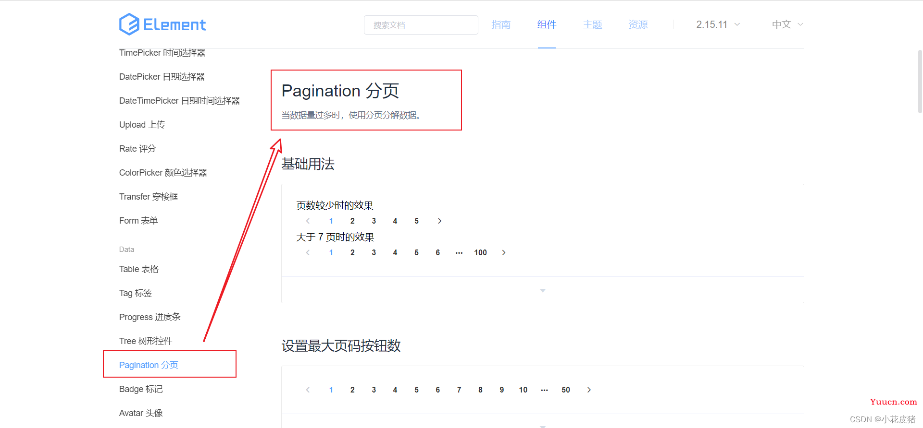Open the 主题 theme tab
The height and width of the screenshot is (428, 923).
tap(592, 24)
